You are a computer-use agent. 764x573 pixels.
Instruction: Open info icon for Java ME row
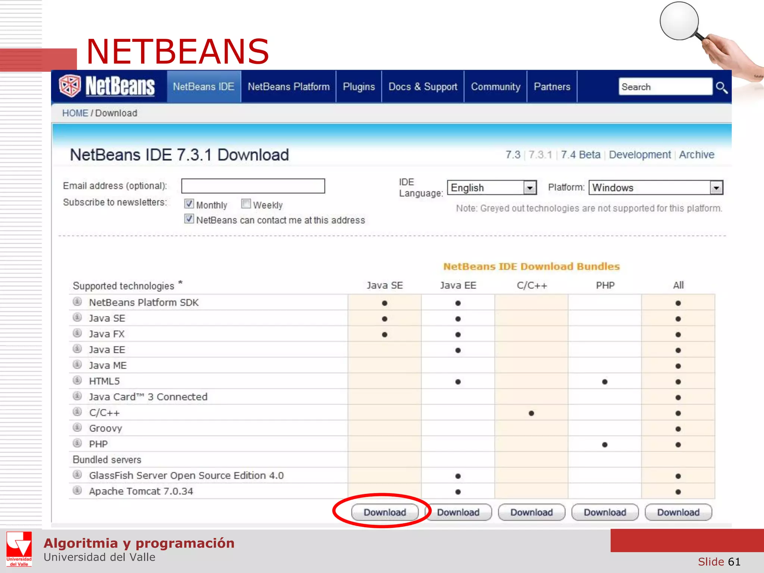click(x=77, y=364)
